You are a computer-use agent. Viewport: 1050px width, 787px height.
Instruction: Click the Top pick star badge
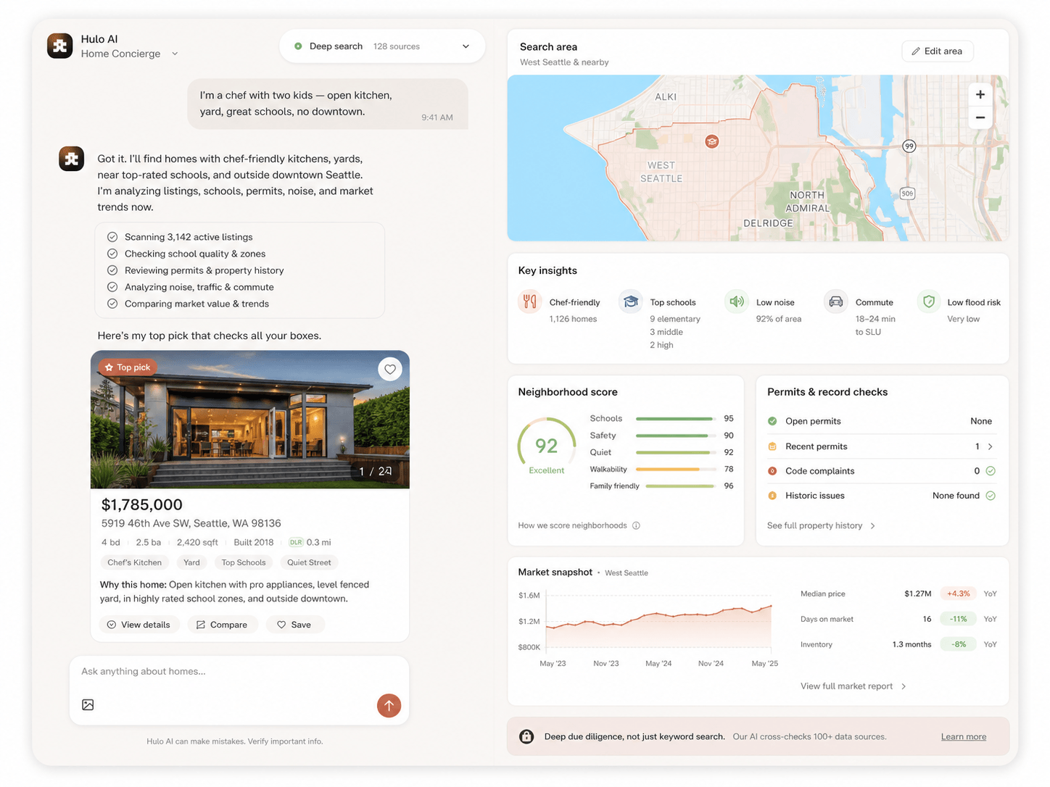tap(128, 367)
